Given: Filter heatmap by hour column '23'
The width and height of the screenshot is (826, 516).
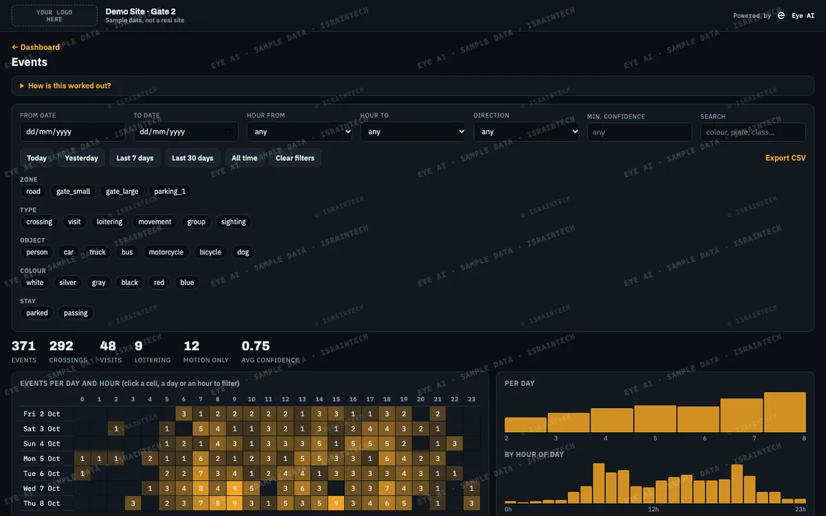Looking at the screenshot, I should [x=472, y=400].
